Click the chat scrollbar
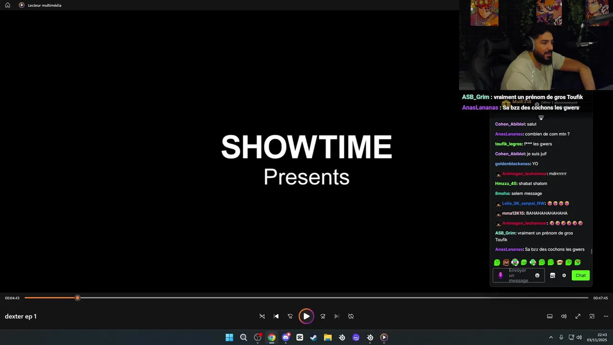The image size is (613, 345). click(x=591, y=251)
